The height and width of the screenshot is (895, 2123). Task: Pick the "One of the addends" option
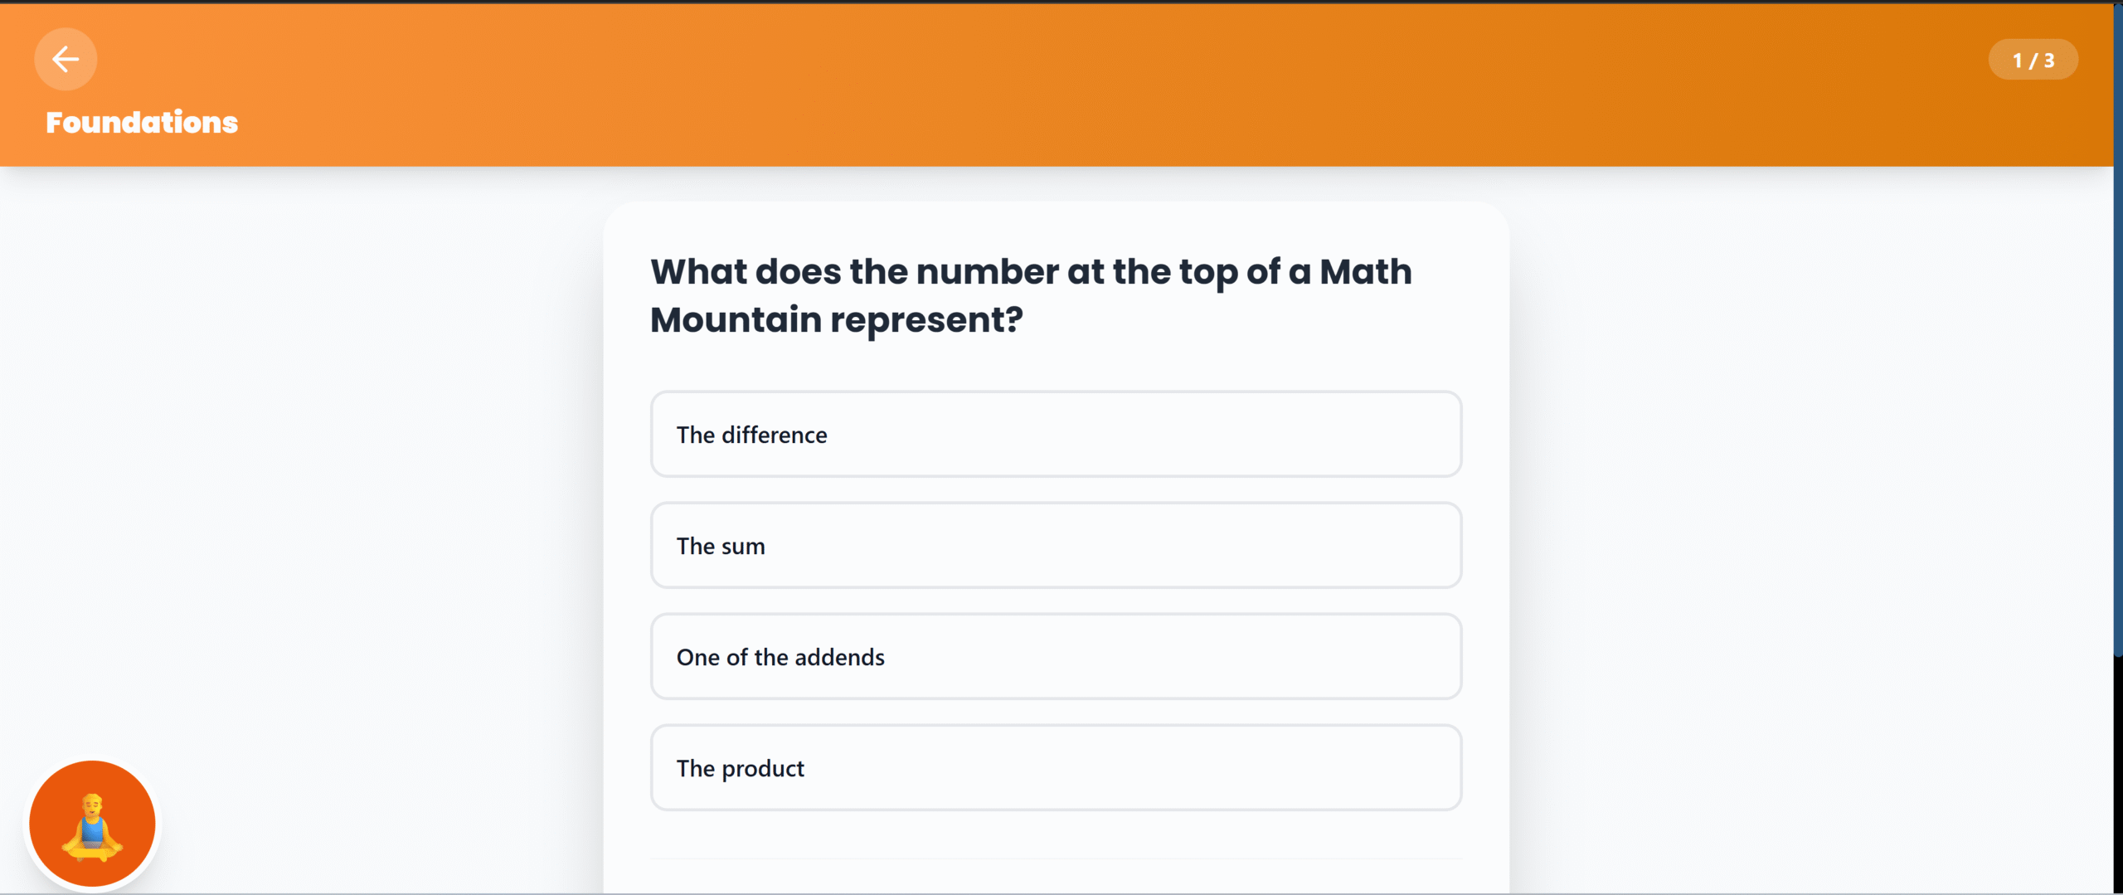pyautogui.click(x=1055, y=657)
